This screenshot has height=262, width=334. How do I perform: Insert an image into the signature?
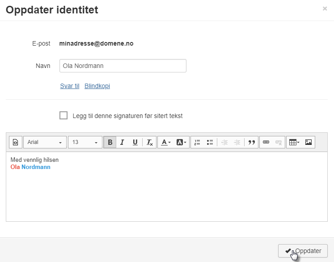pos(309,142)
